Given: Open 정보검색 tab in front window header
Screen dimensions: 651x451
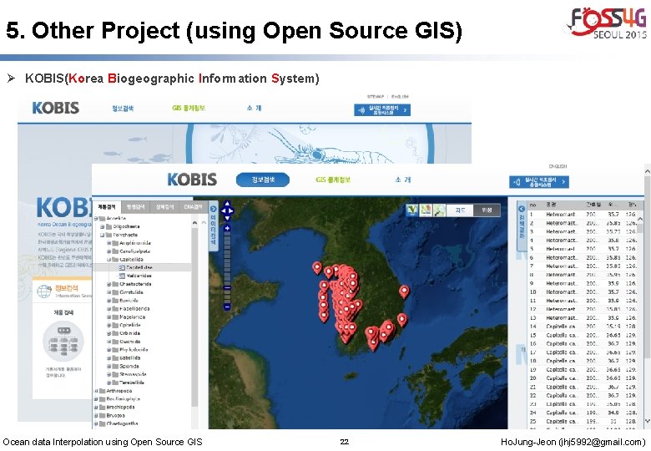Looking at the screenshot, I should point(263,180).
